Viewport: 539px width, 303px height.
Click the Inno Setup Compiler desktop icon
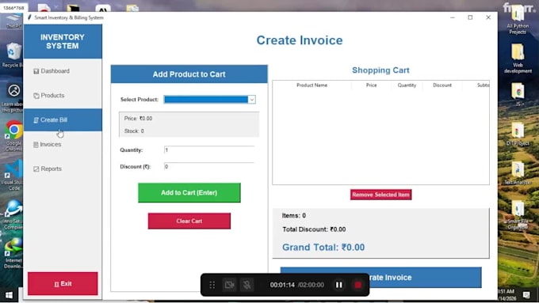tap(13, 215)
